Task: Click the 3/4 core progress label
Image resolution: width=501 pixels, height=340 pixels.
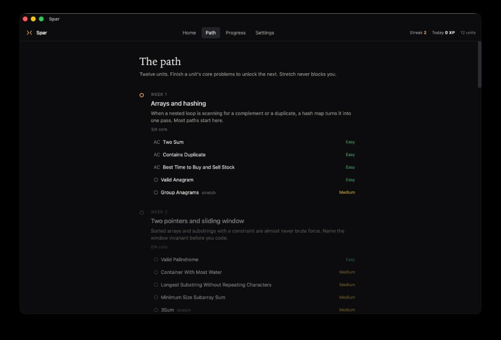Action: (159, 130)
